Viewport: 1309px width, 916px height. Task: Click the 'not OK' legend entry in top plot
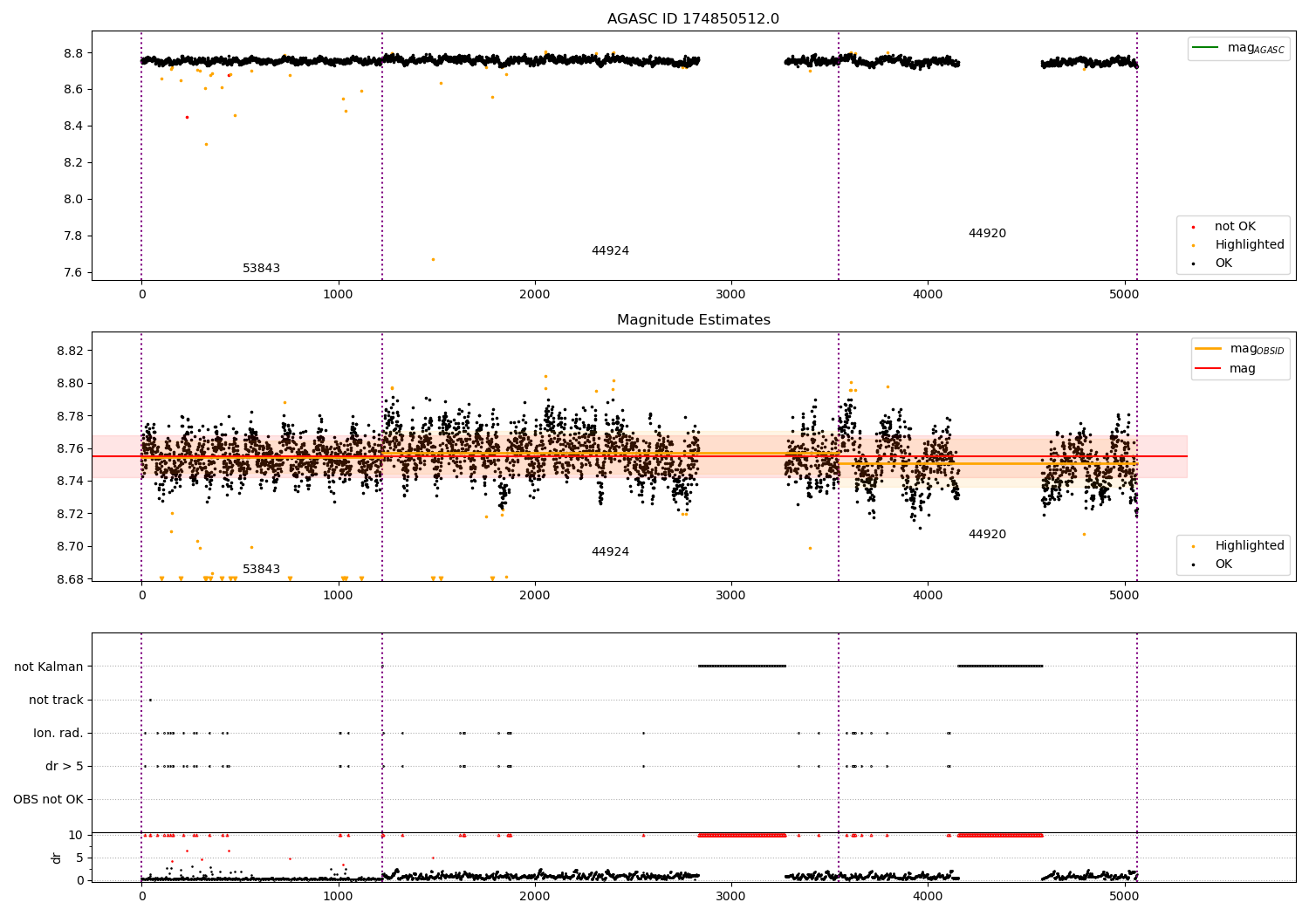[1234, 227]
